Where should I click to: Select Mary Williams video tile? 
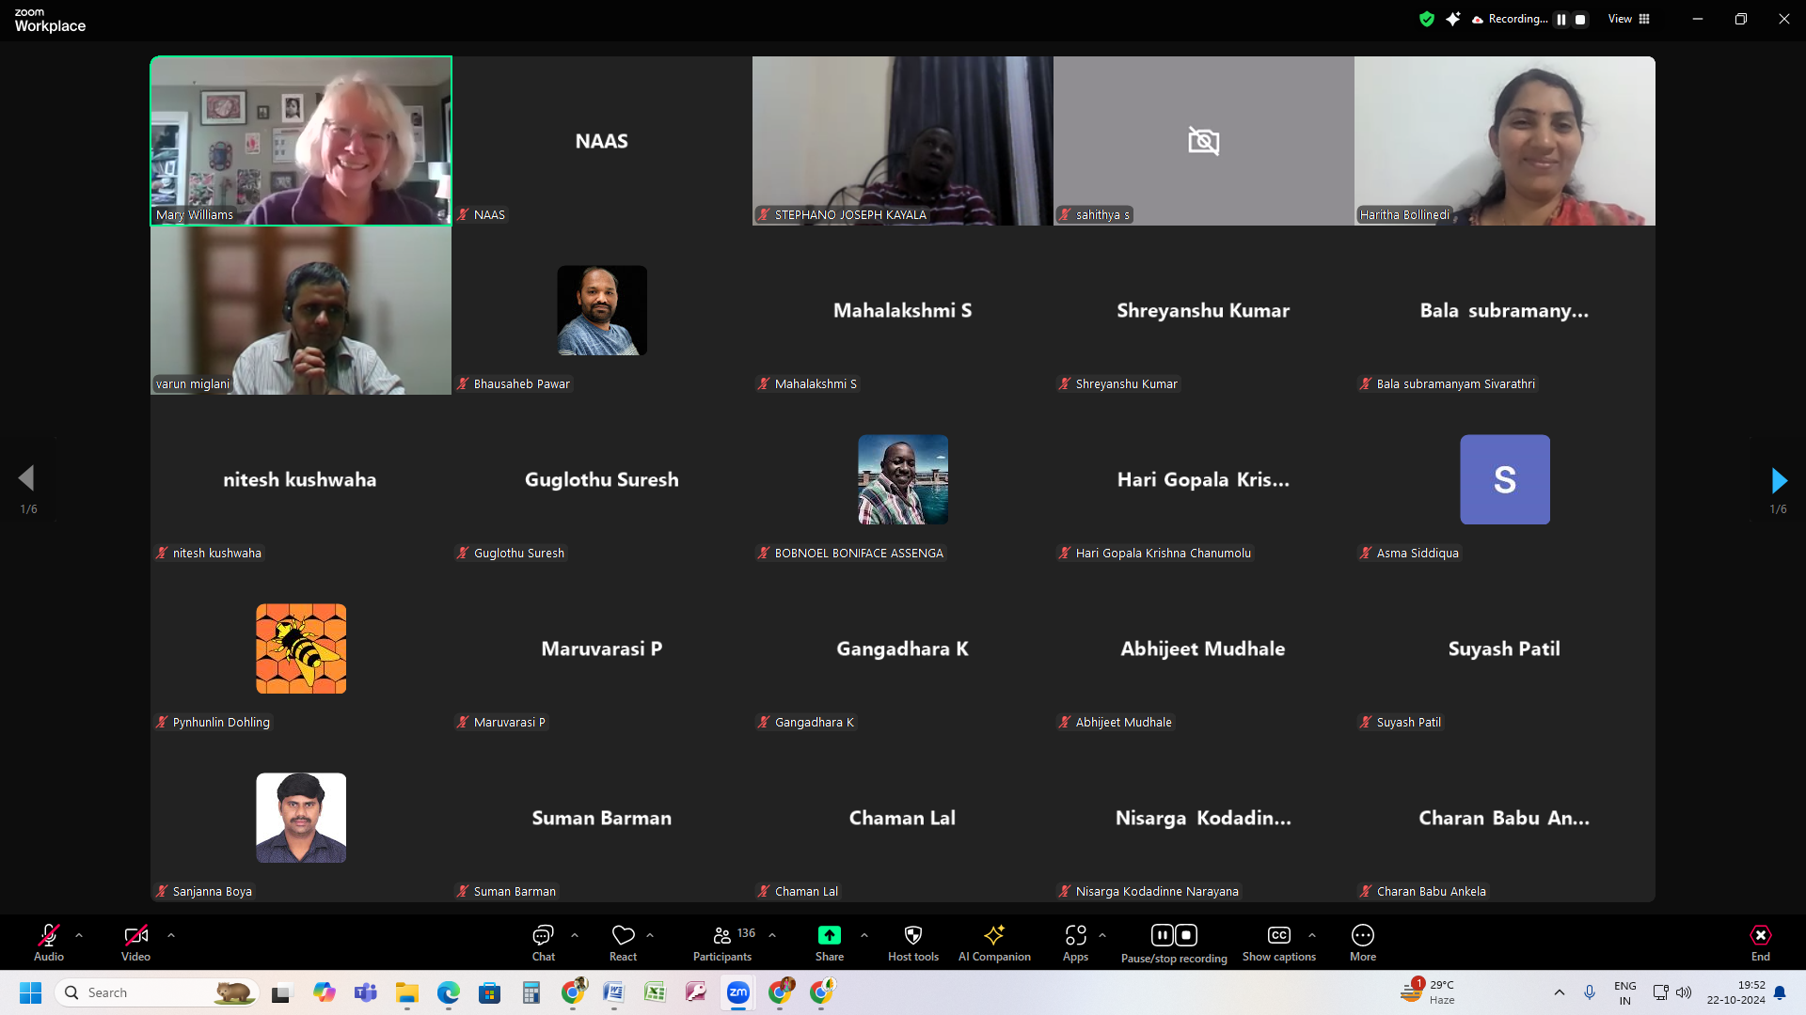pyautogui.click(x=301, y=141)
